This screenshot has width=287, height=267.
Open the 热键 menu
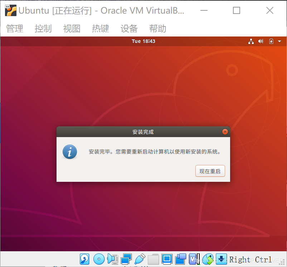[x=101, y=29]
